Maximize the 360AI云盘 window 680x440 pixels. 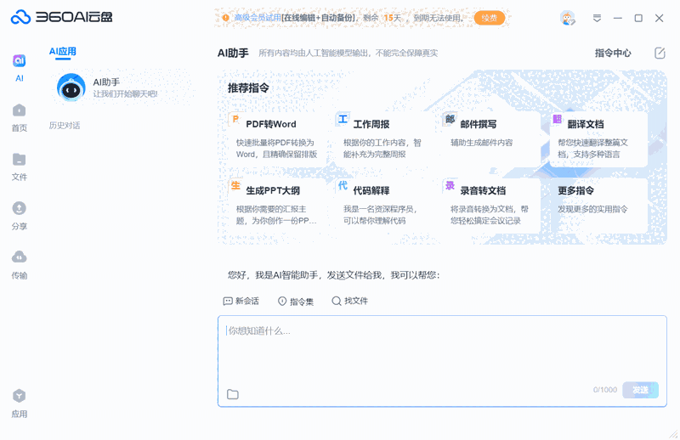coord(638,18)
